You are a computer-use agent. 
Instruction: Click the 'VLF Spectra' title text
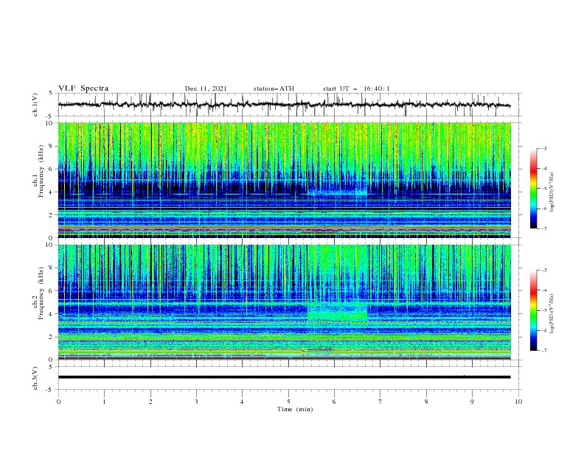83,88
